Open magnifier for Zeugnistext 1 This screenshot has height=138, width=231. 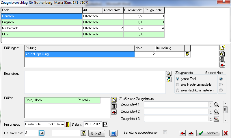pos(216,104)
